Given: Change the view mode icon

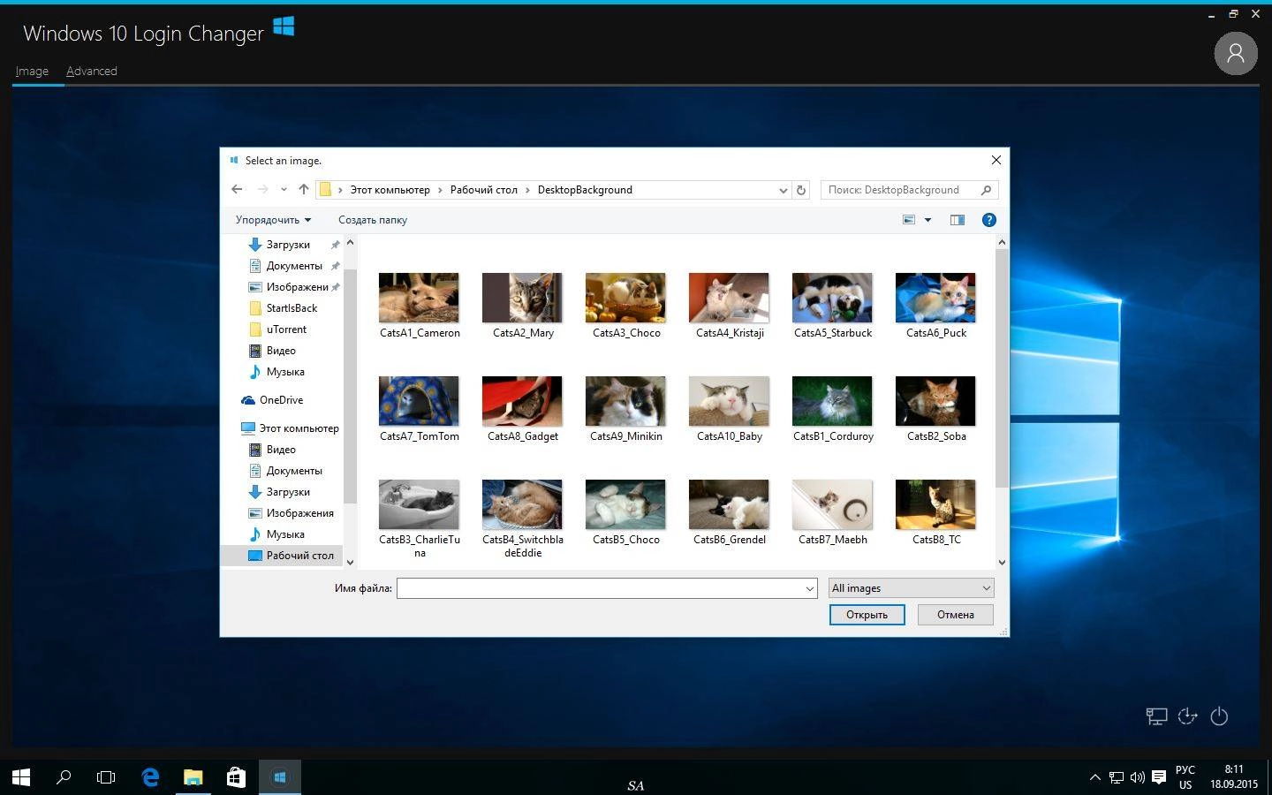Looking at the screenshot, I should click(908, 220).
